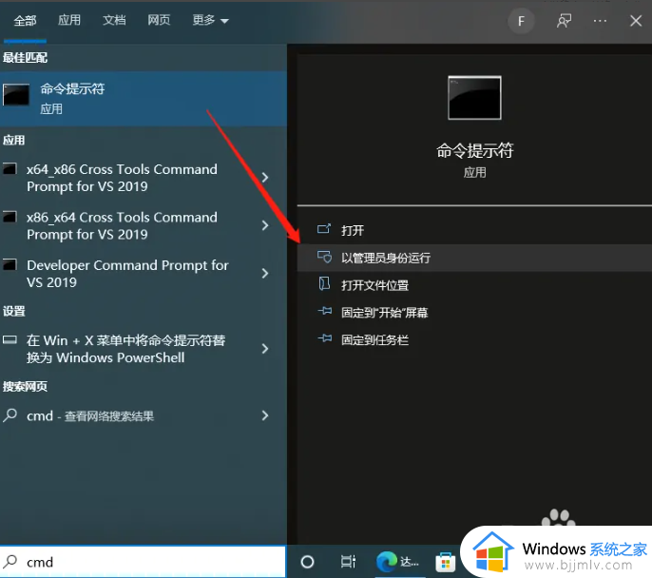Click magnifier icon beside cmd web result
This screenshot has height=578, width=652.
[x=10, y=415]
